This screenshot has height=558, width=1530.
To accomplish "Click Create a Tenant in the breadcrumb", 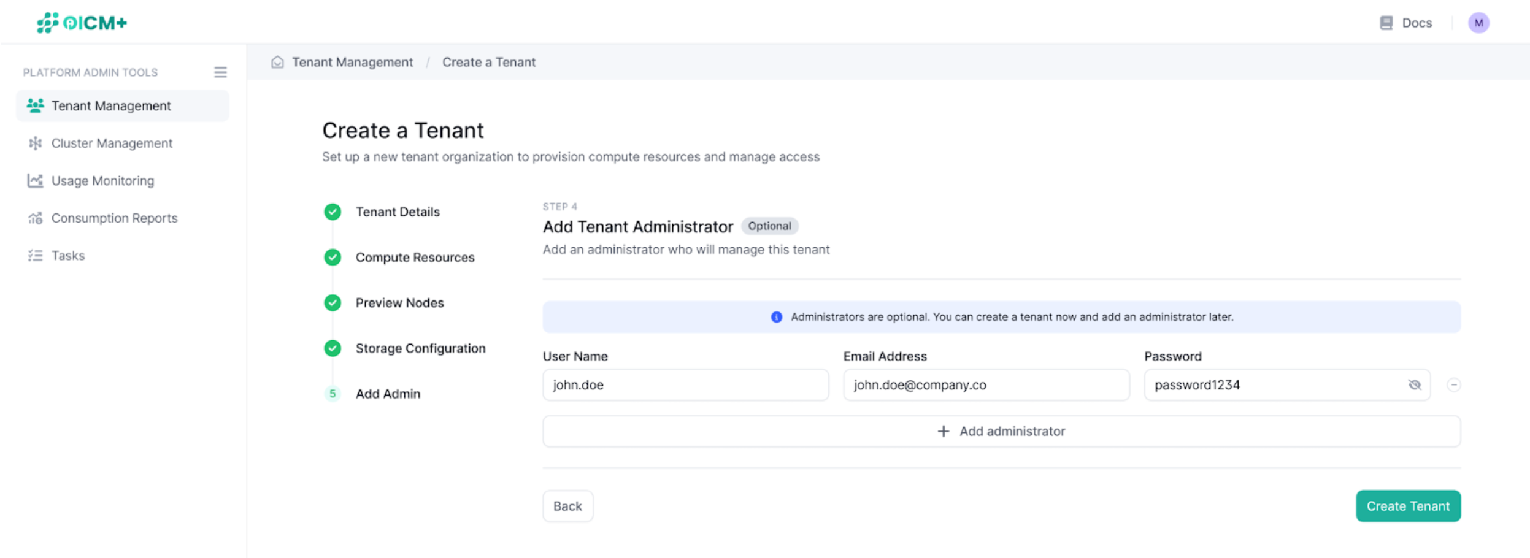I will point(488,62).
